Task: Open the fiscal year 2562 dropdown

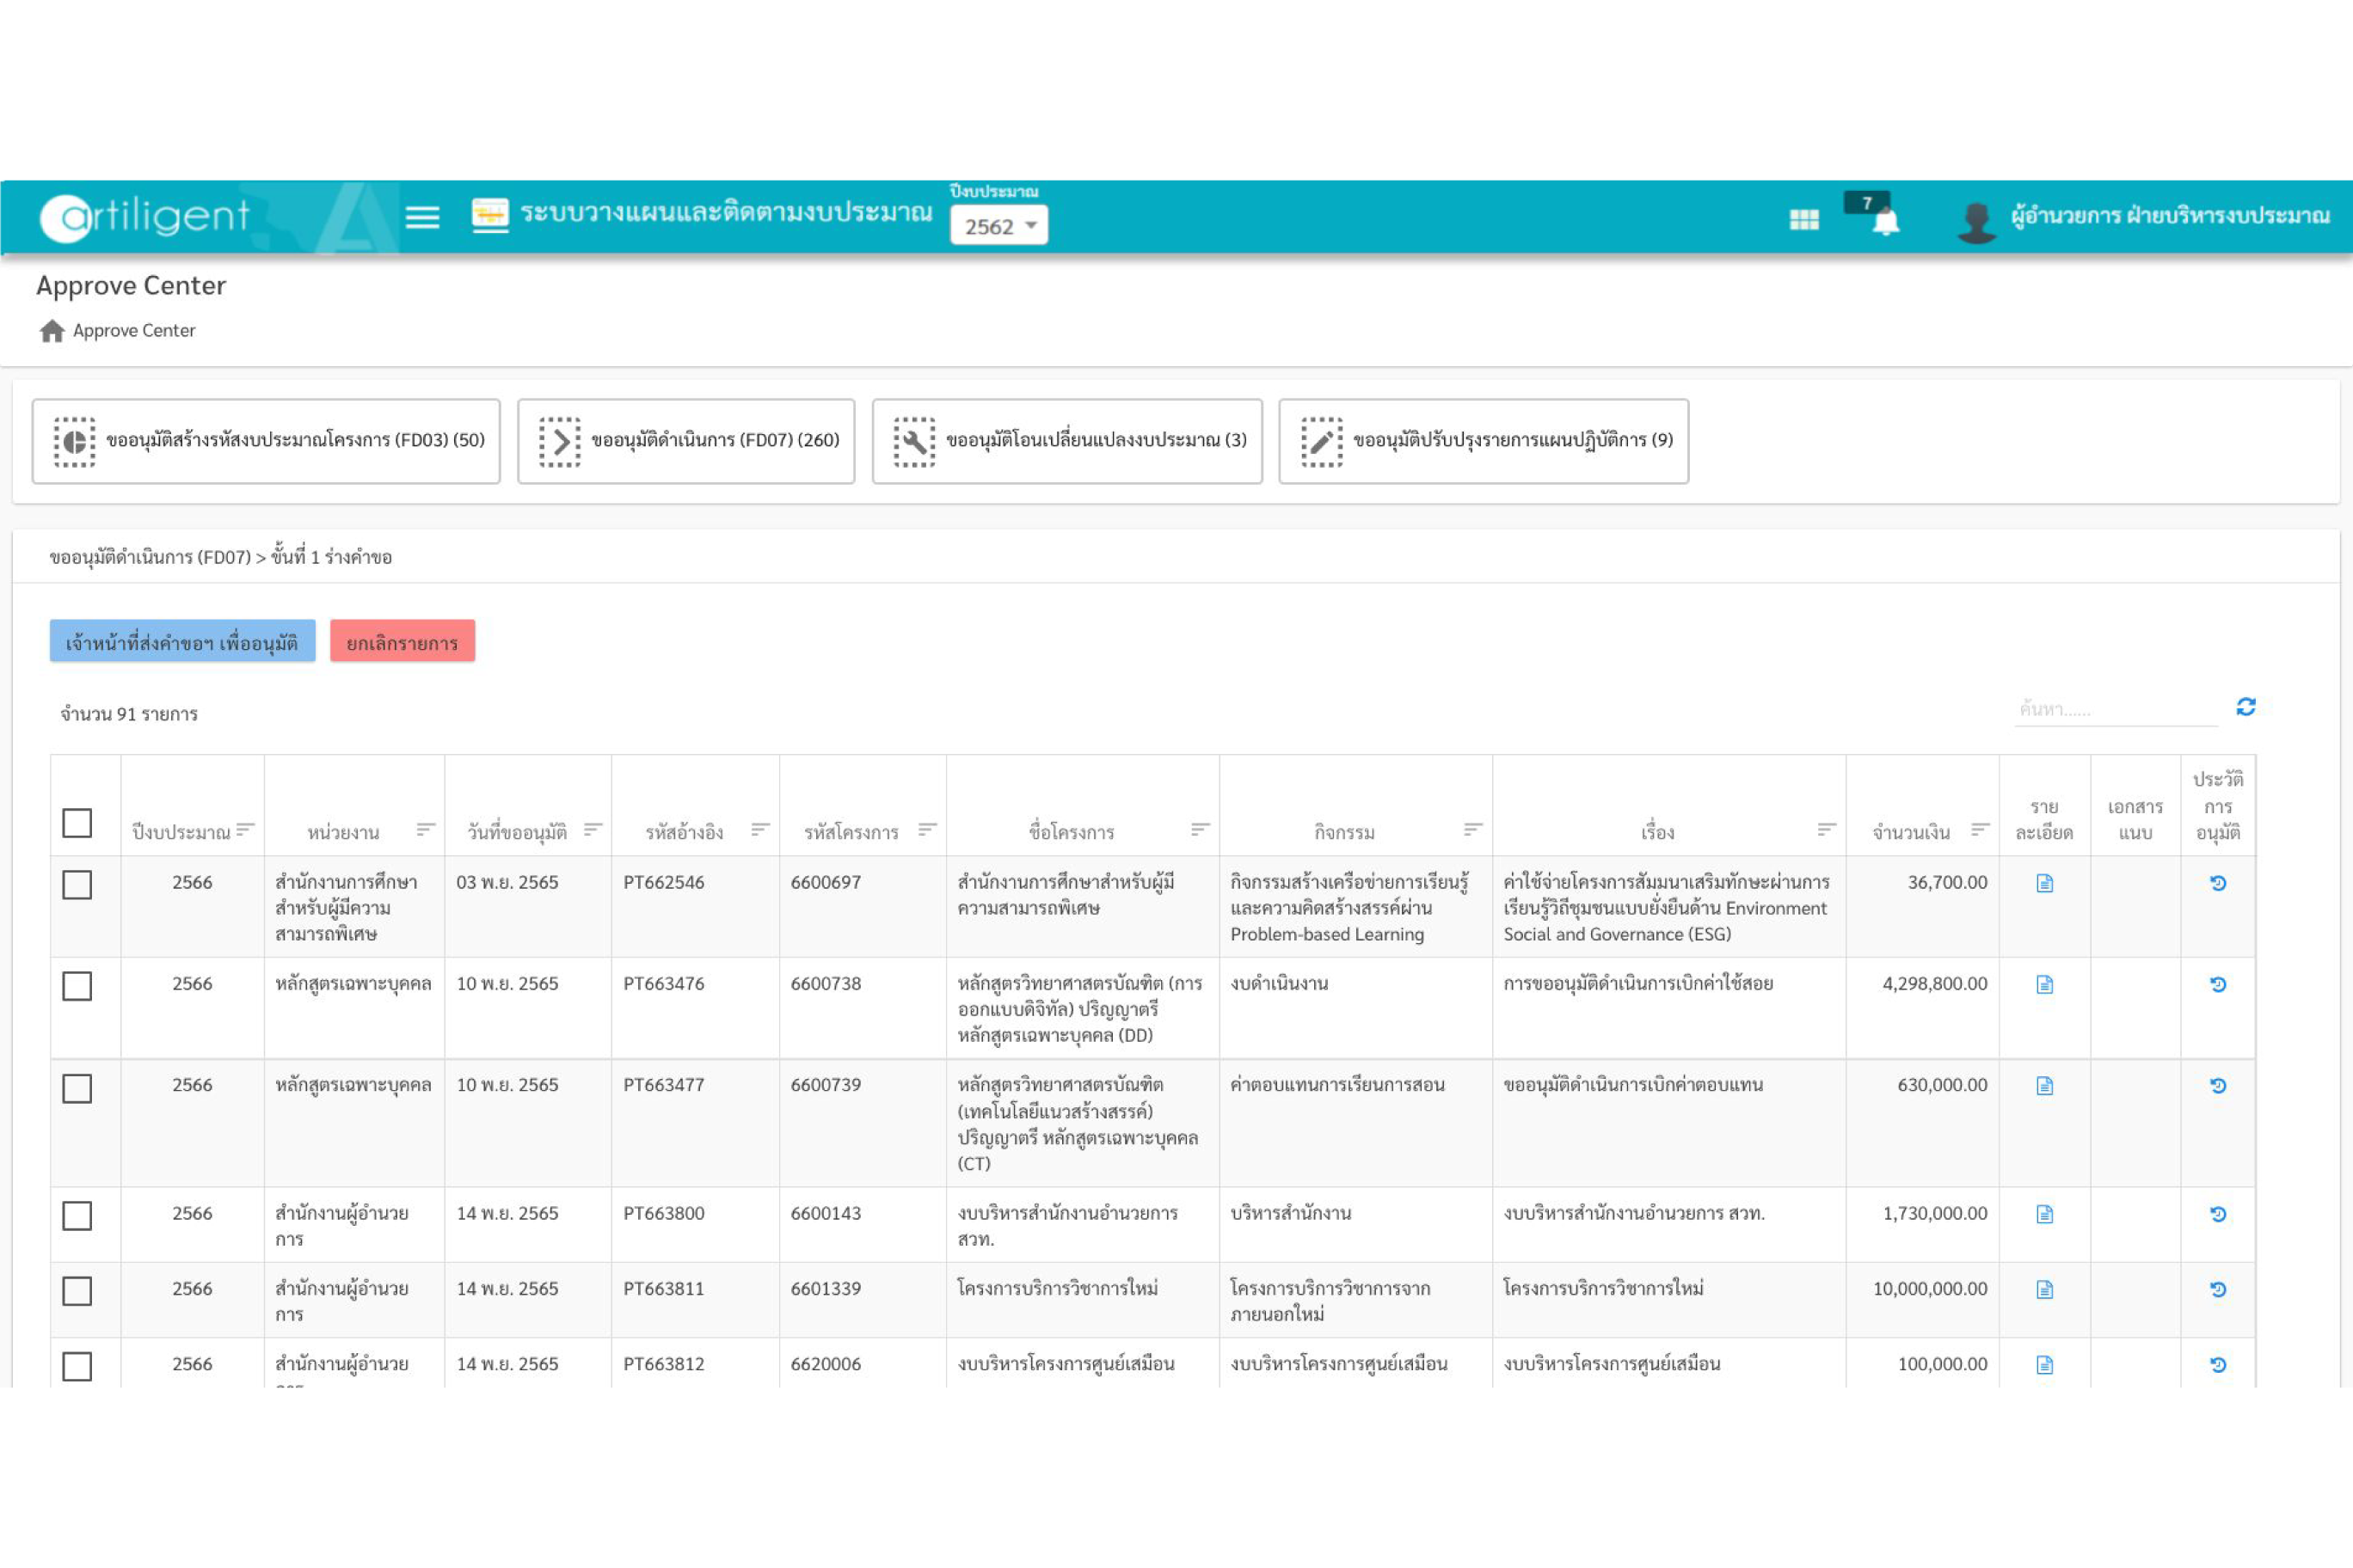Action: pos(998,226)
